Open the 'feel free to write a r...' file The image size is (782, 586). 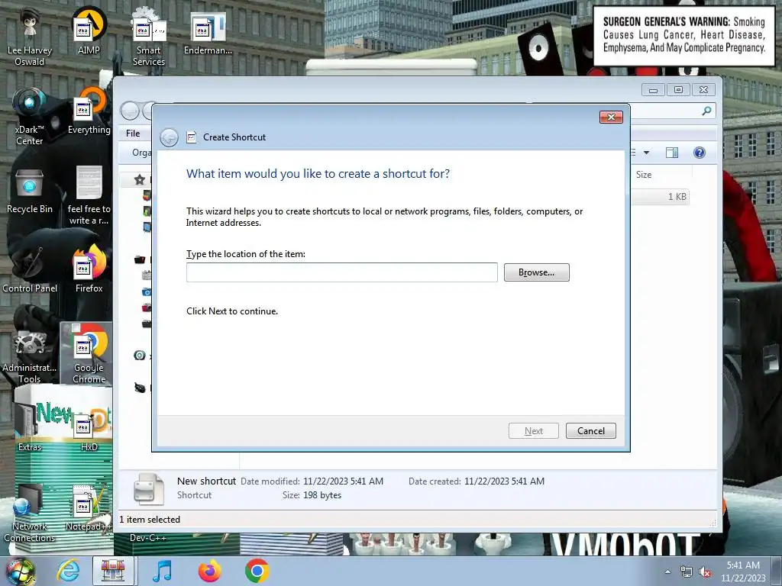[89, 195]
